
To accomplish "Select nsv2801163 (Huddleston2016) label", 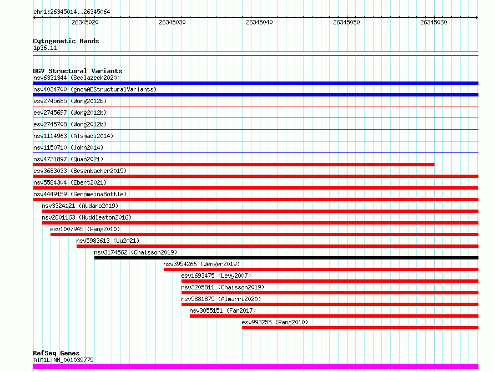I will coord(87,217).
